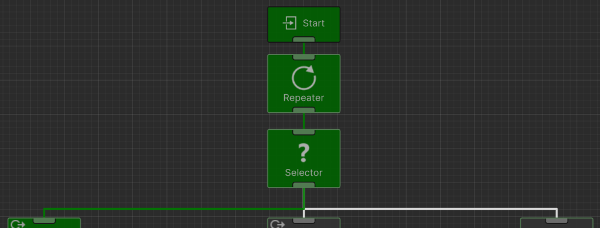Screen dimensions: 600x228
Task: Select the Repeater node by its label
Action: (x=304, y=98)
